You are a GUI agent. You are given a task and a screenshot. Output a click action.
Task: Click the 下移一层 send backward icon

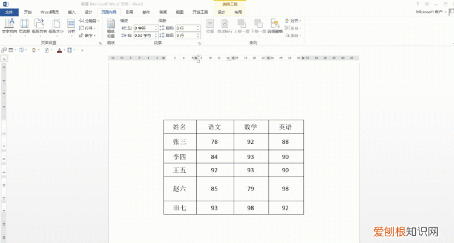[258, 24]
